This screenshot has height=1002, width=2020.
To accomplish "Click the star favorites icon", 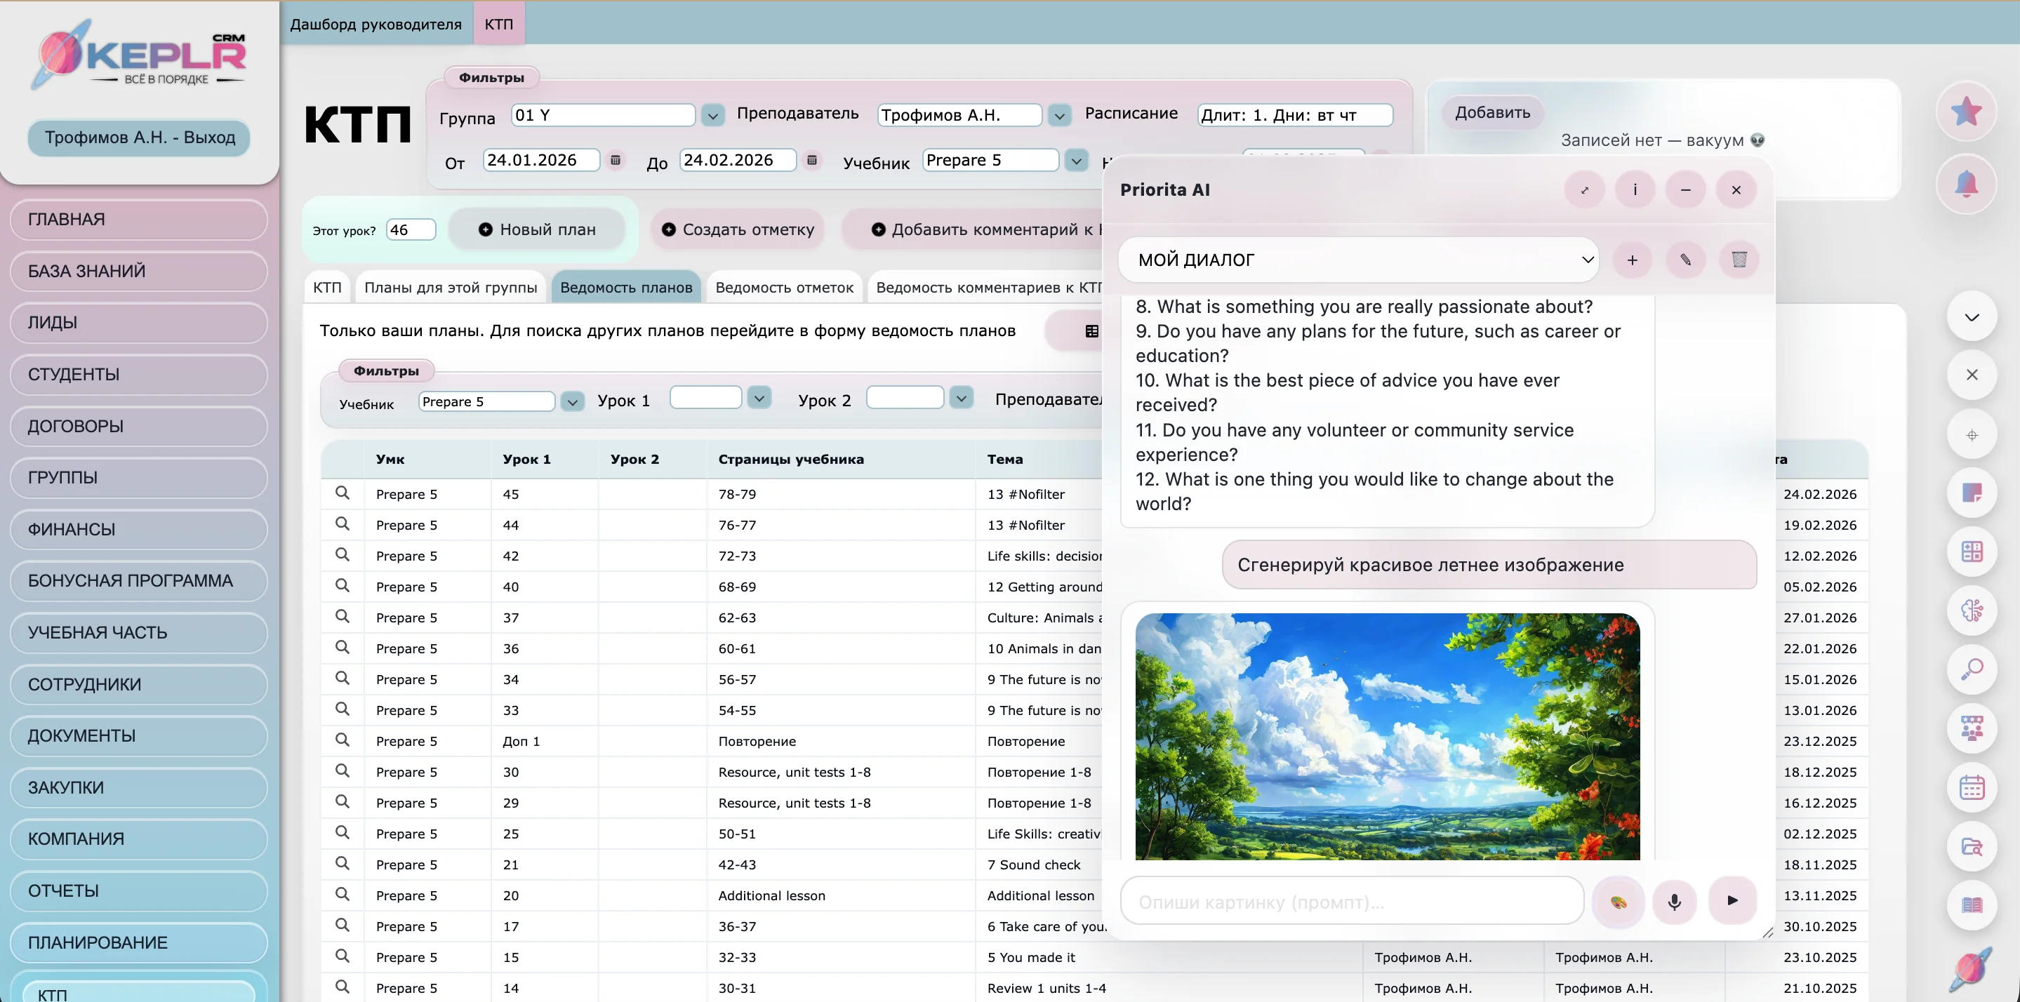I will tap(1966, 112).
